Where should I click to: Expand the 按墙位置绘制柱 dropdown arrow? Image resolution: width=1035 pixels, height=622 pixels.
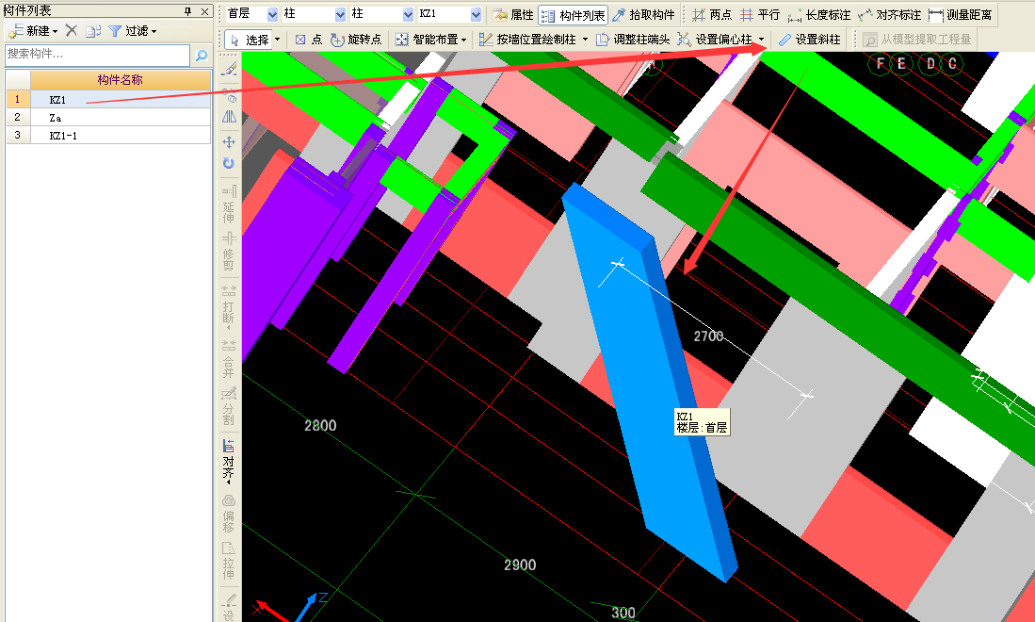(585, 40)
